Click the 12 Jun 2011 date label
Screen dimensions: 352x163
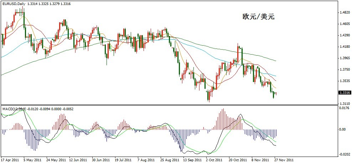[x=78, y=160]
